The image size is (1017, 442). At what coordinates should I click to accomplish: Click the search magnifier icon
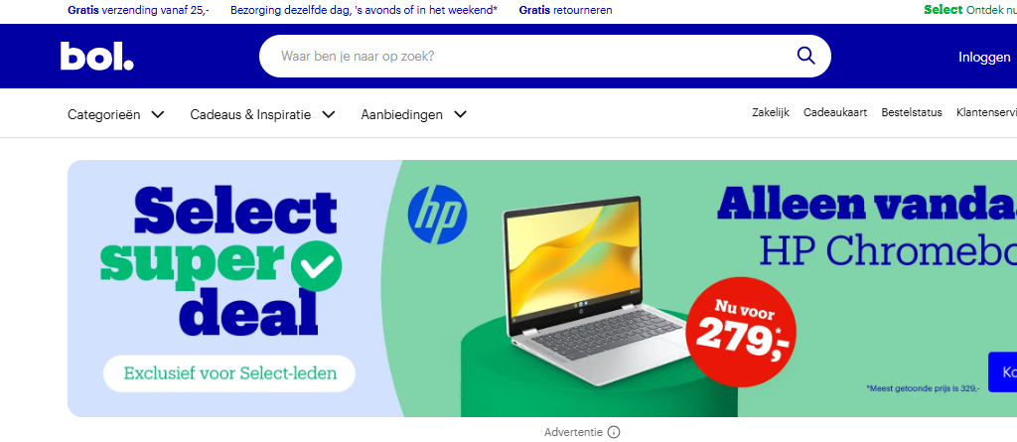point(805,56)
